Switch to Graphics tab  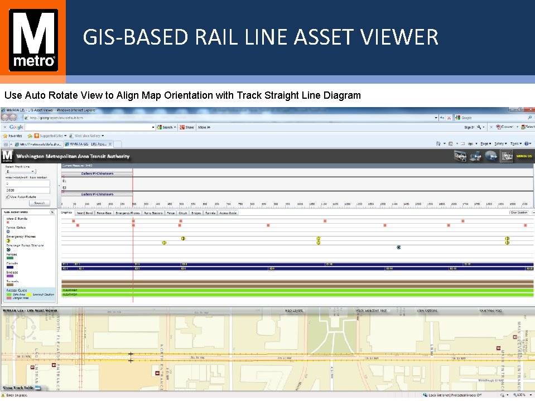[x=66, y=213]
